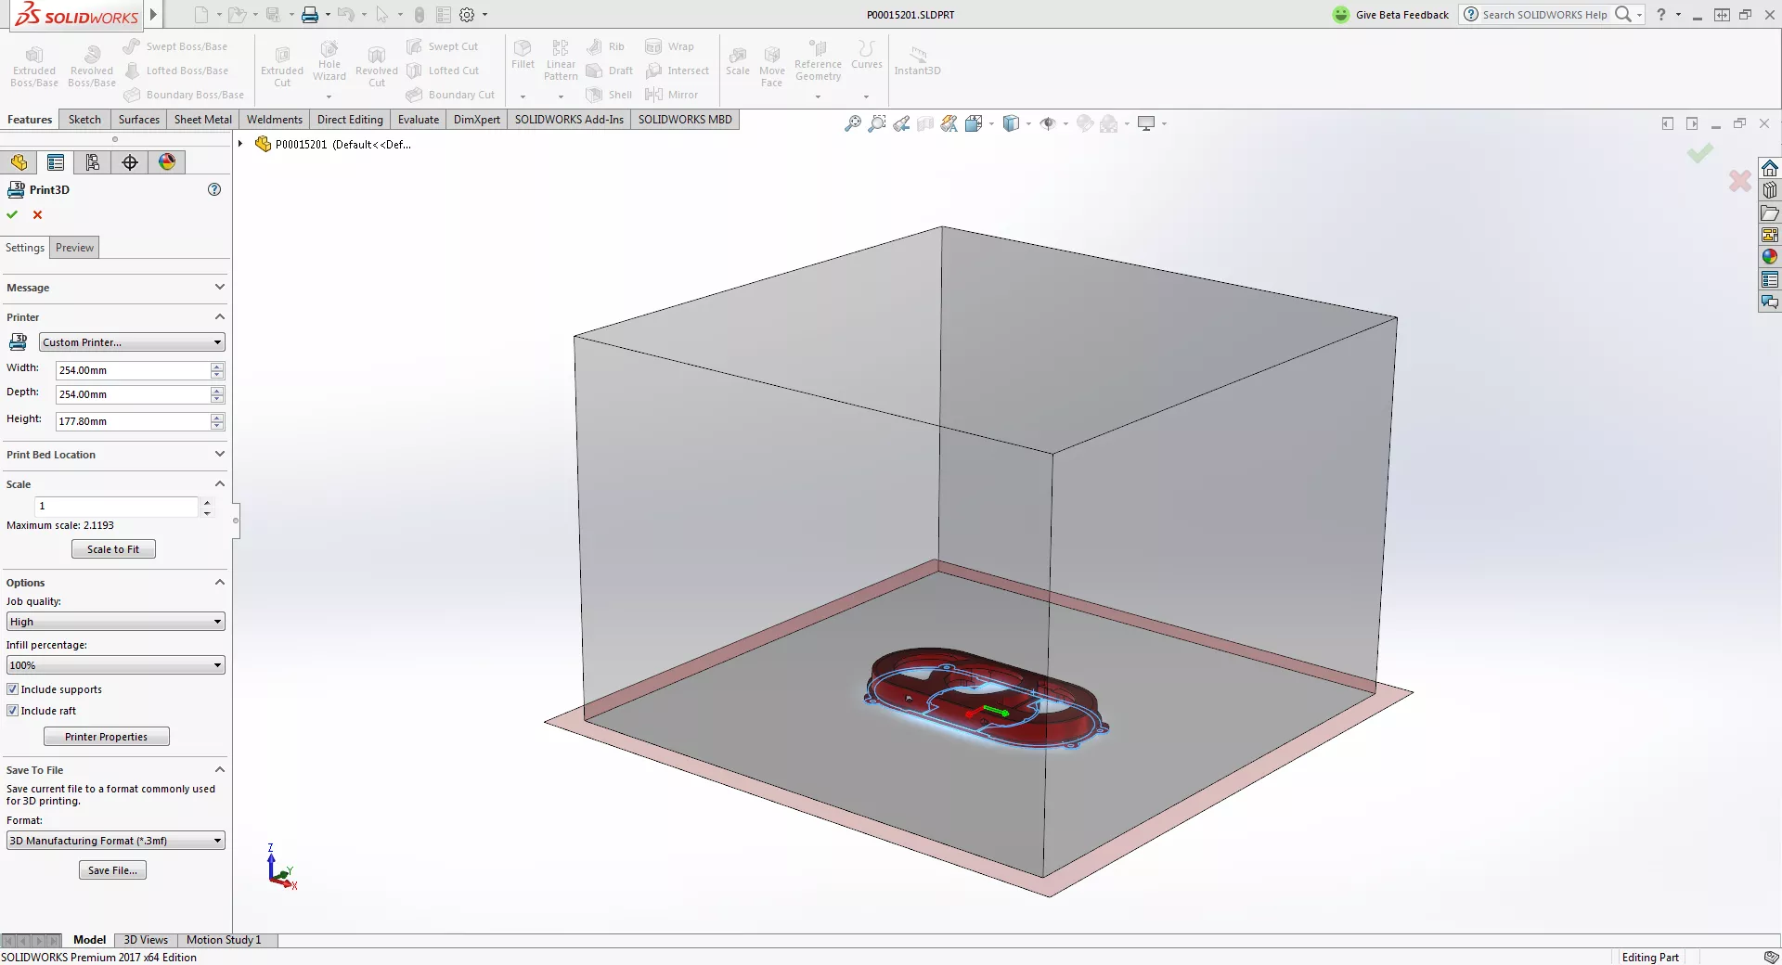Open the View Orientation cube icon

tap(1013, 122)
